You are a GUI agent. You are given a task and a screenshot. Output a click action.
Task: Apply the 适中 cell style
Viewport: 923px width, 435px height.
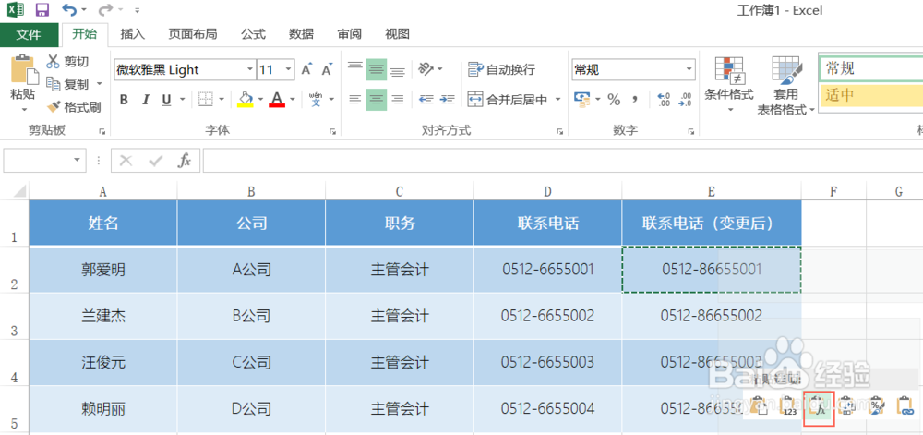point(870,95)
